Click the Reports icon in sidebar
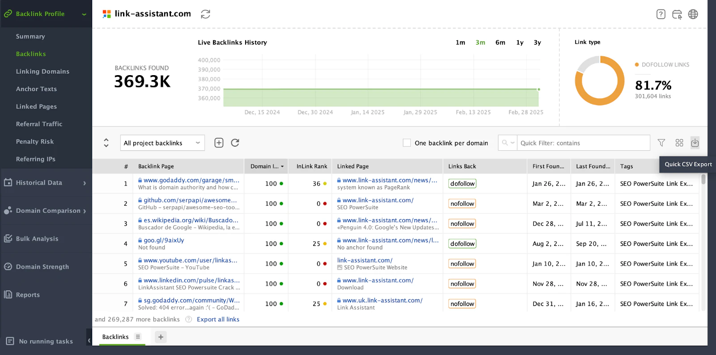The height and width of the screenshot is (355, 716). coord(8,294)
